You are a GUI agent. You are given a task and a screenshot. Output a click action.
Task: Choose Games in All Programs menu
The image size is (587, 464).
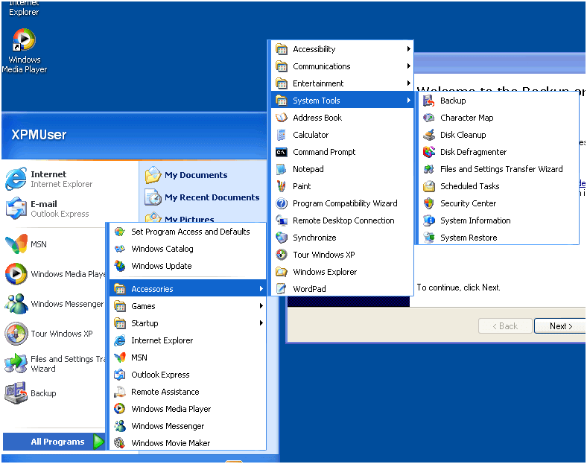point(188,306)
